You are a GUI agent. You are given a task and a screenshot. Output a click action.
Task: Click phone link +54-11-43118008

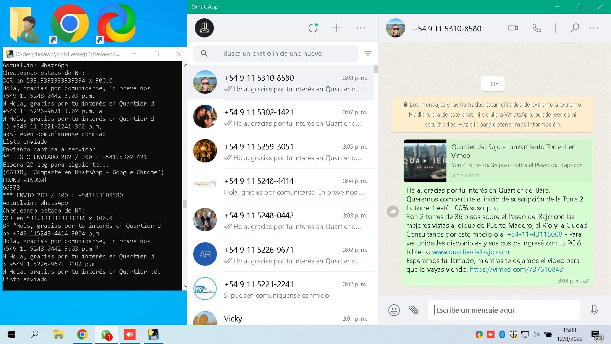point(535,234)
